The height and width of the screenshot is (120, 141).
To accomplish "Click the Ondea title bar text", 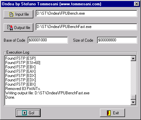I will point(51,4).
